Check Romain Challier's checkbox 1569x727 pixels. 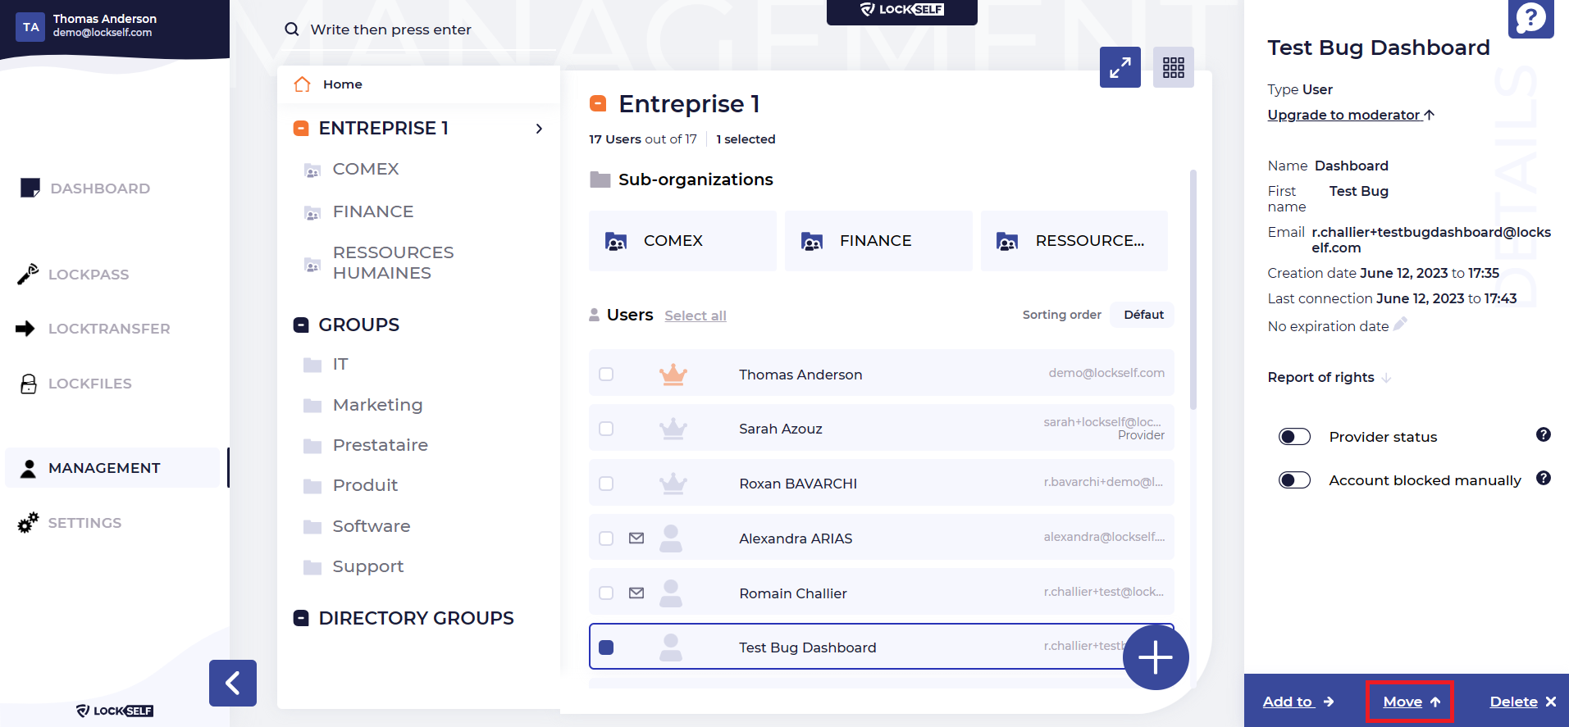tap(606, 593)
